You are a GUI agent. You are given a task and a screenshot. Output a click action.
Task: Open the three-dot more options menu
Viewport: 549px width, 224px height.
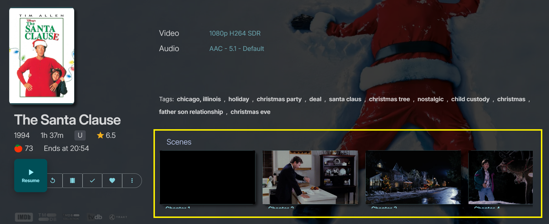132,181
